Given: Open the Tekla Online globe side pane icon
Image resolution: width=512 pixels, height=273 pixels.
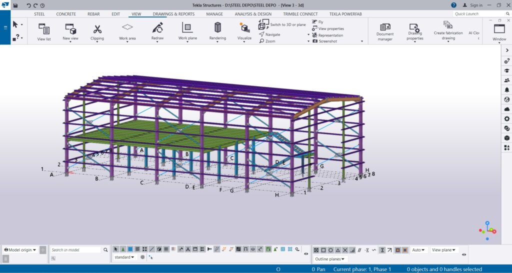Looking at the screenshot, I should (x=507, y=99).
